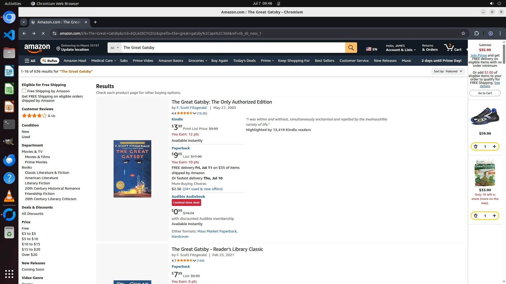Open the Join Prime link
506x284 pixels.
coord(478,55)
